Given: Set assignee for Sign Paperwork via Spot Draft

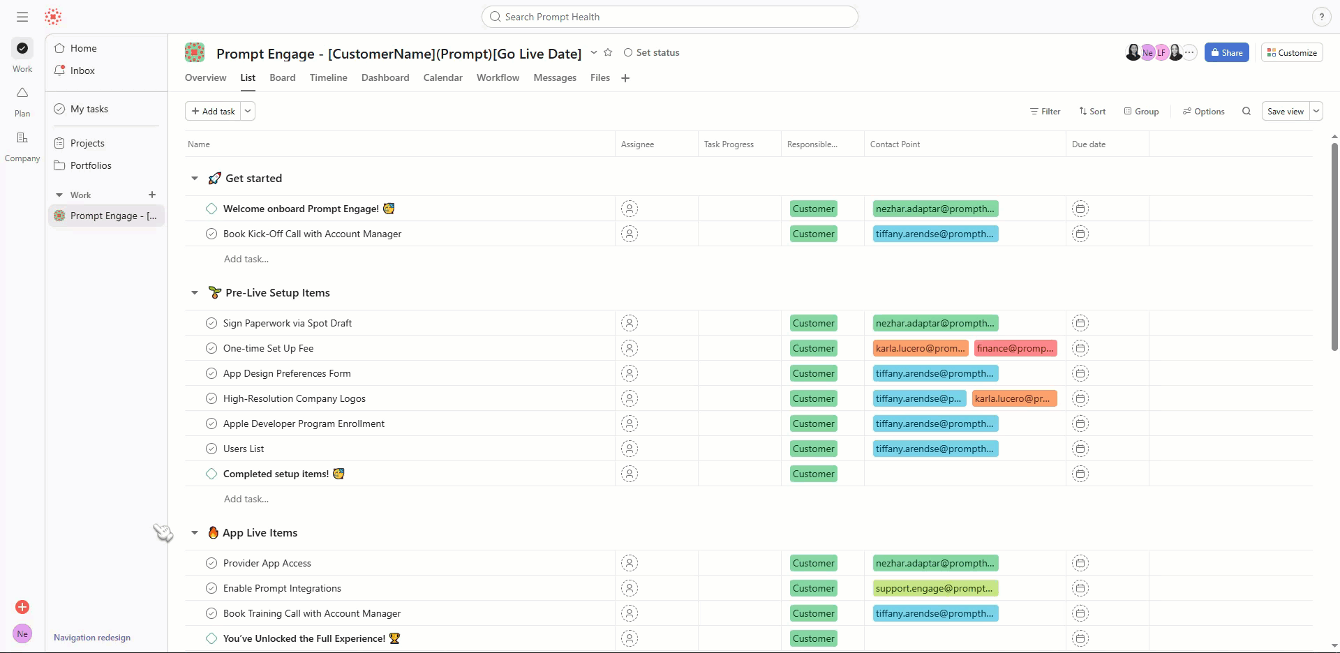Looking at the screenshot, I should (630, 323).
